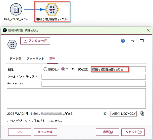
Task: Click the キーワード: label
Action: coord(15,84)
